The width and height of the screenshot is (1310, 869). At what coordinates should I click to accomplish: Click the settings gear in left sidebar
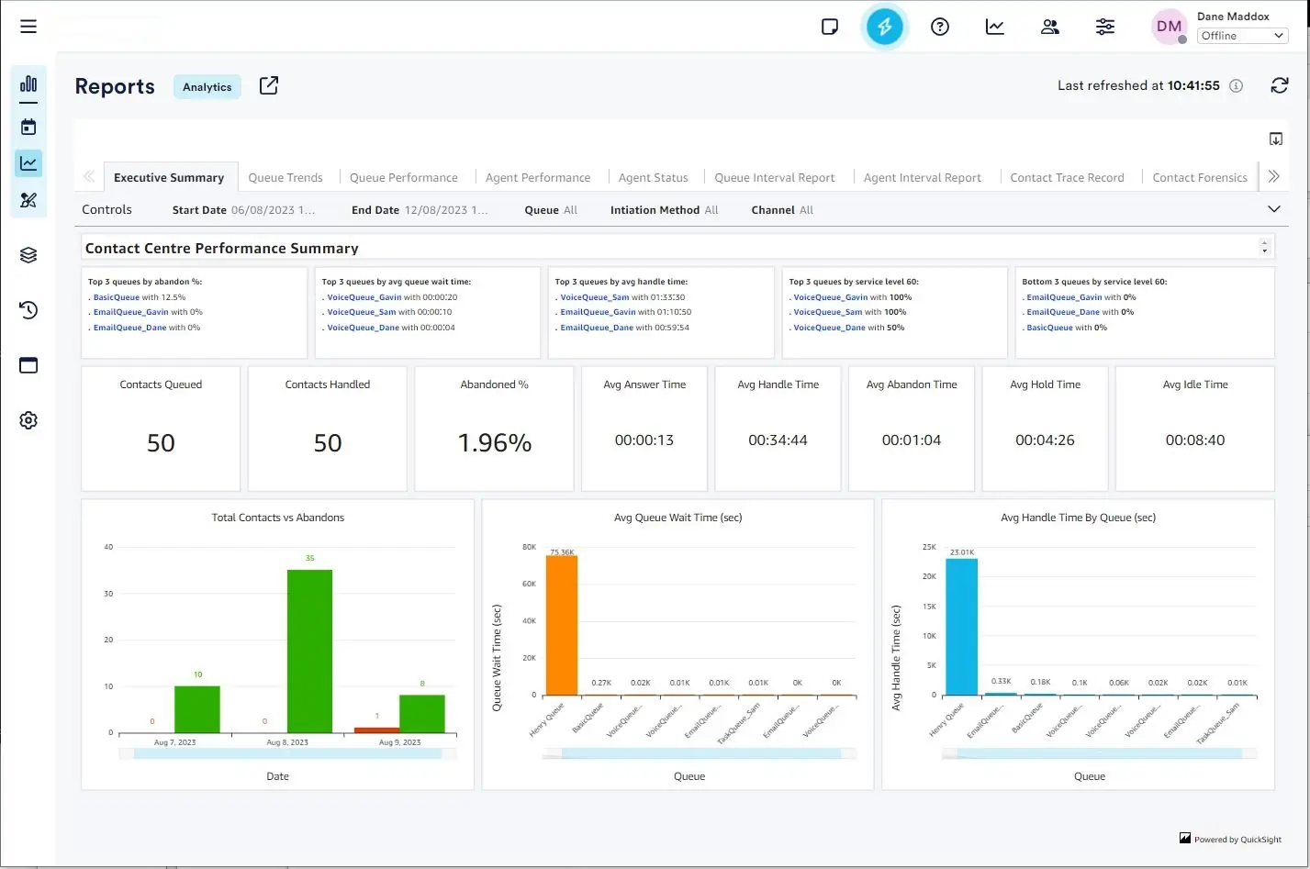tap(28, 420)
